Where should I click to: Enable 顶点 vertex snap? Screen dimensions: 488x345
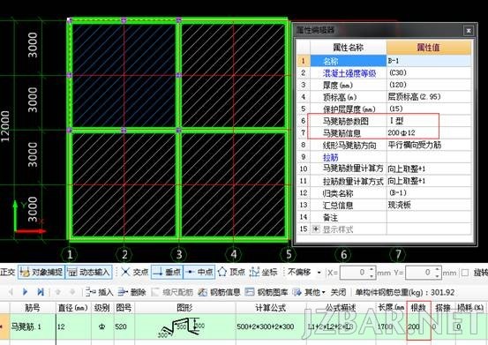pos(231,273)
